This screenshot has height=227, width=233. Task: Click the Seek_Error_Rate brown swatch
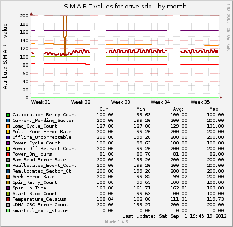8,177
